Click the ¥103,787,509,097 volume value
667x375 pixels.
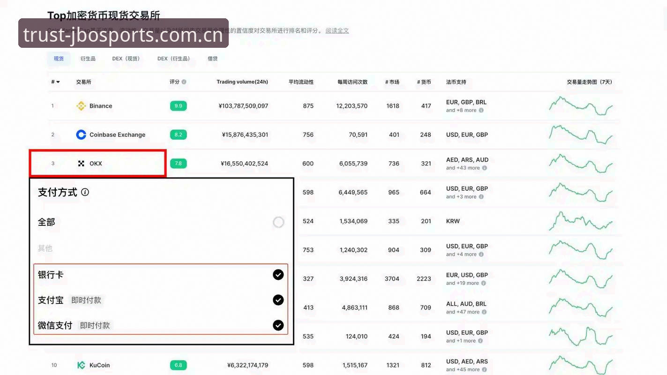click(x=243, y=106)
